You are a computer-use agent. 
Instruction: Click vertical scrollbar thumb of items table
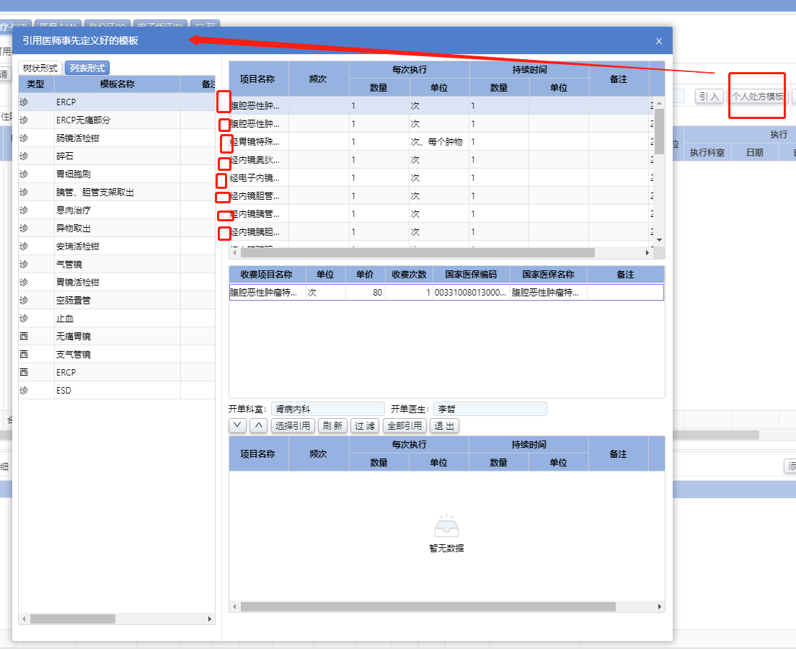(x=660, y=131)
